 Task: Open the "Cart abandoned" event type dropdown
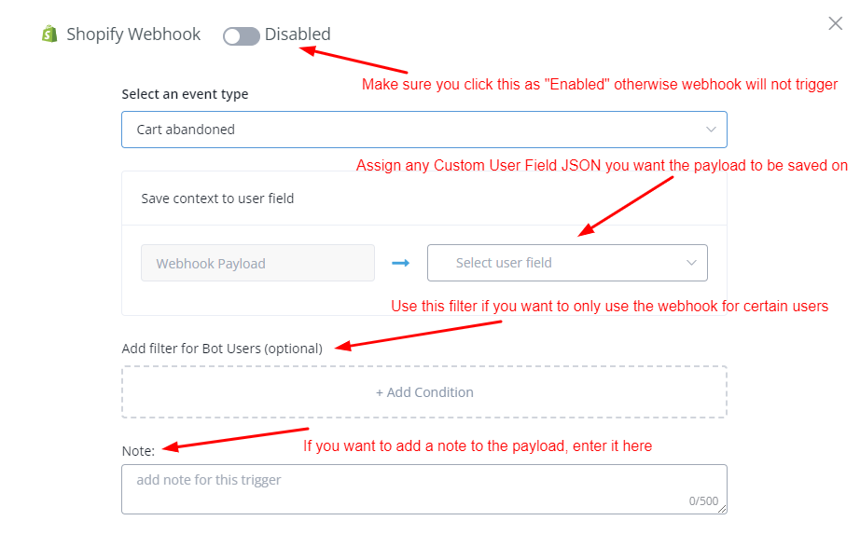[x=423, y=130]
